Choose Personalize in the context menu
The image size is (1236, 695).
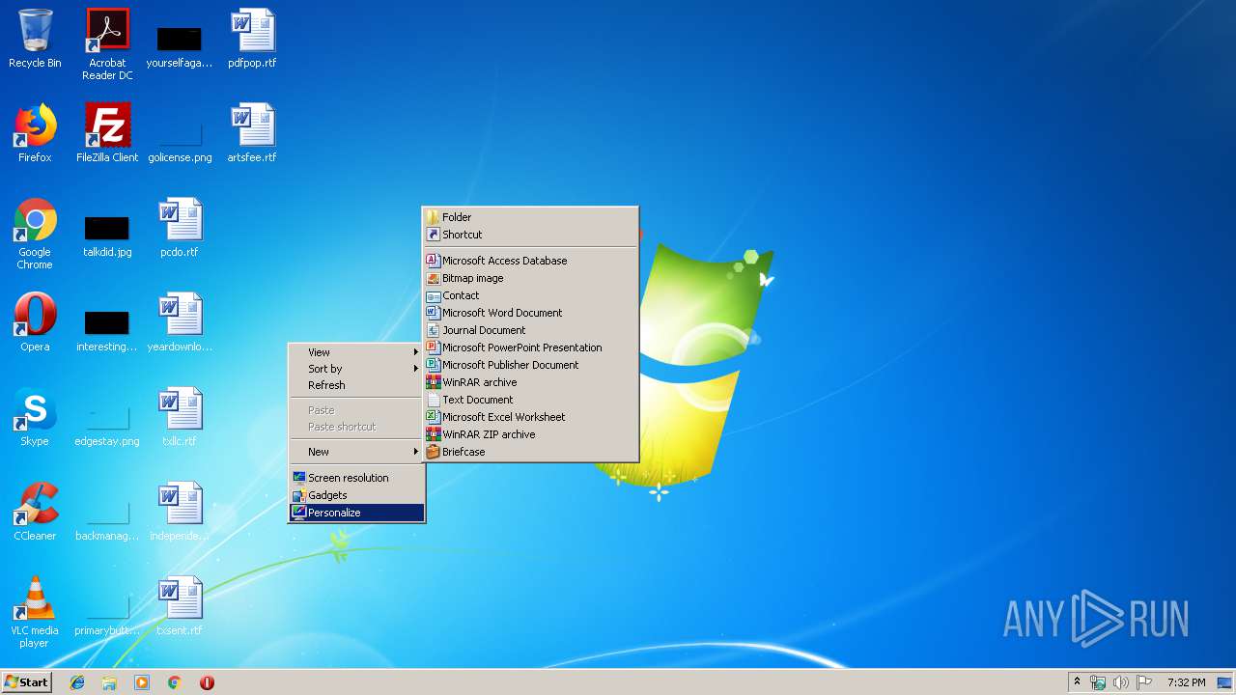click(357, 513)
